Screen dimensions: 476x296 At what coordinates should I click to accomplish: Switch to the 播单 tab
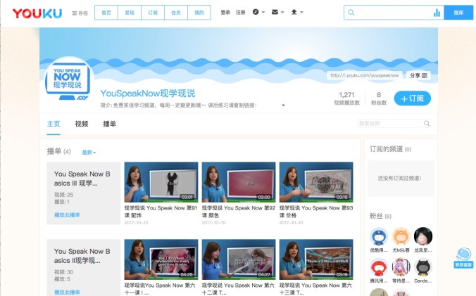pyautogui.click(x=110, y=124)
